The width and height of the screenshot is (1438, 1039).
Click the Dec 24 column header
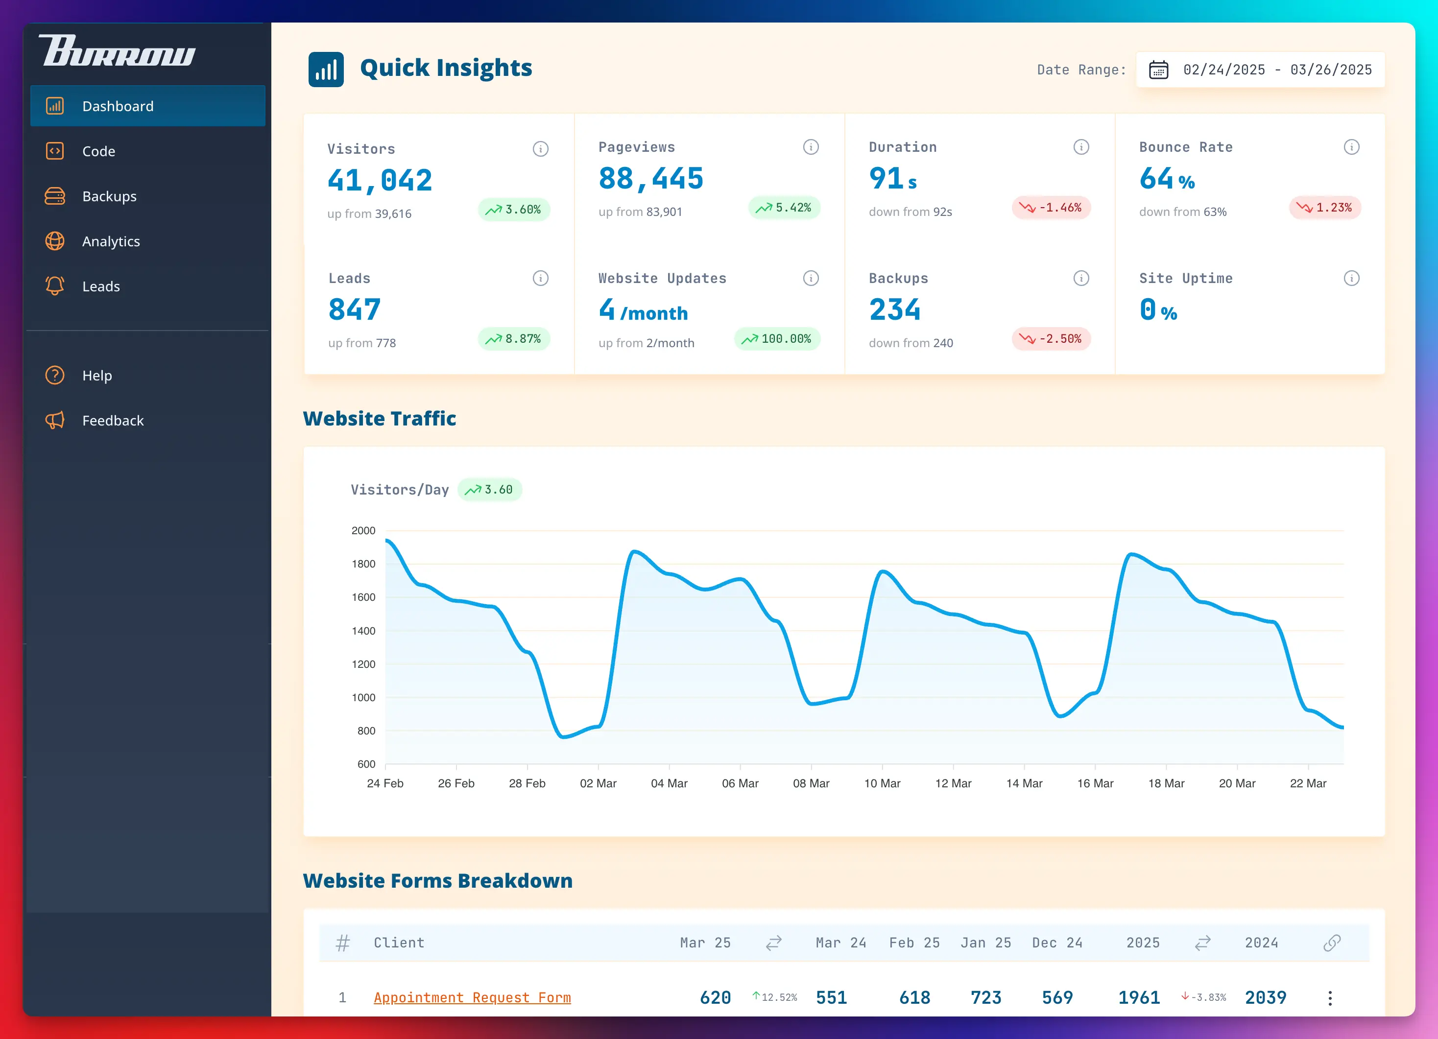coord(1057,944)
